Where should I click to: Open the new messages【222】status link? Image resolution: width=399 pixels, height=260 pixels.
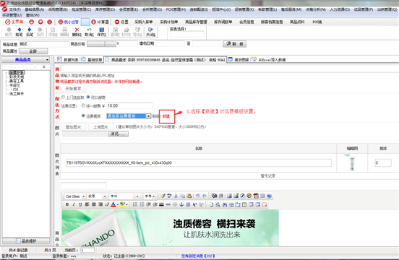tap(198, 256)
